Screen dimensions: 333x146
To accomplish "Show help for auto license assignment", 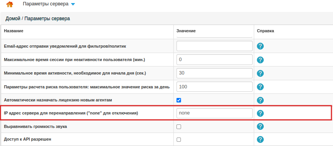I will coord(260,100).
